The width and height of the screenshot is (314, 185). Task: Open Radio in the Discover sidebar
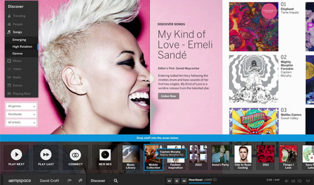(21, 77)
